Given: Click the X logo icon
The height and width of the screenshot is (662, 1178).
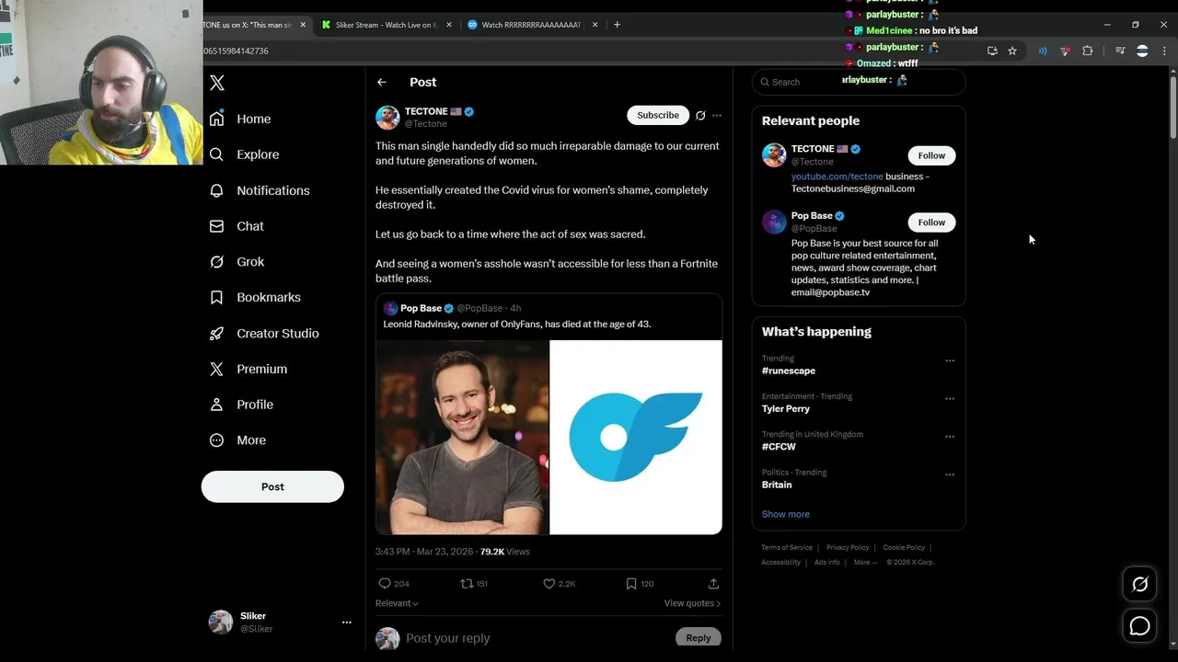Looking at the screenshot, I should point(217,83).
